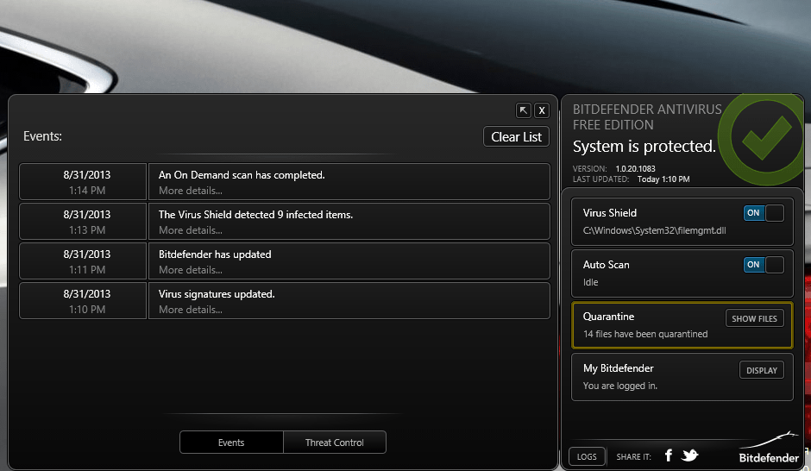Click Auto Scan 'Idle' status text
The width and height of the screenshot is (811, 471).
pos(591,282)
